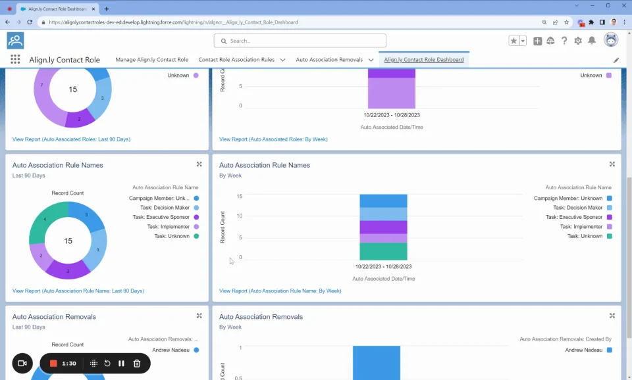Open a new browser tab
Viewport: 632px width, 380px height.
pos(107,9)
